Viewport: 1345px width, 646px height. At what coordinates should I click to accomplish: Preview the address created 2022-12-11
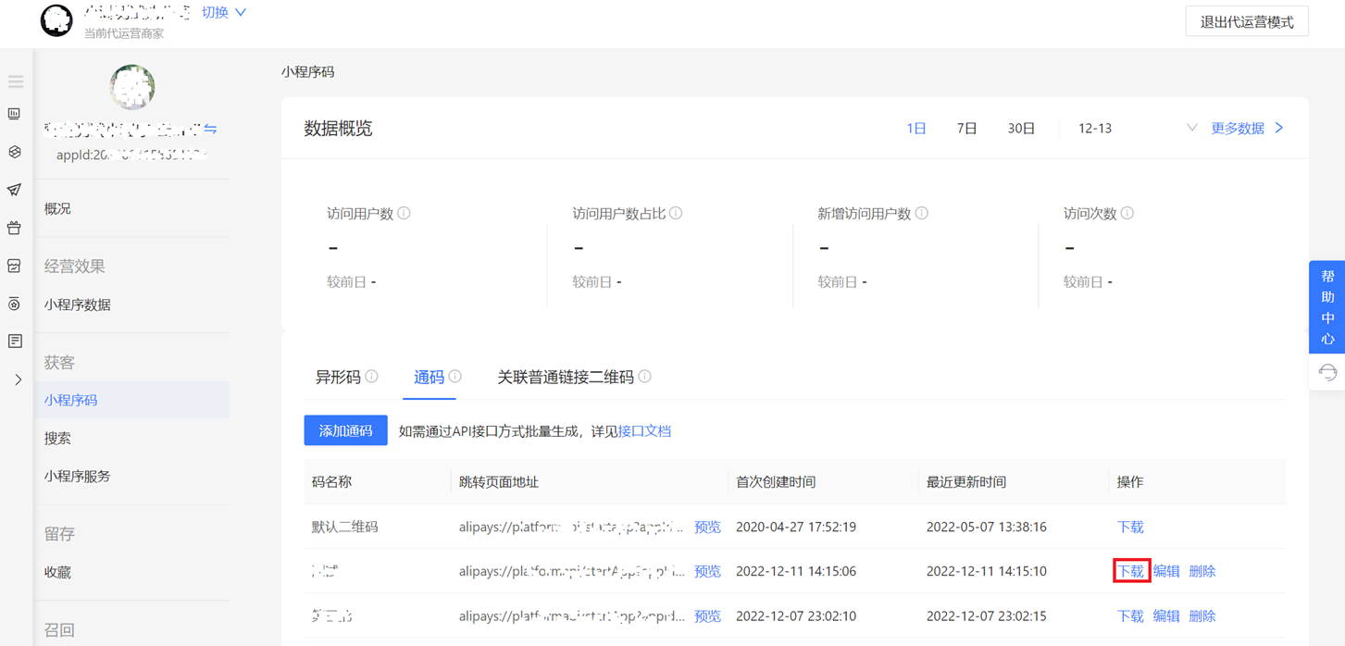pyautogui.click(x=707, y=571)
